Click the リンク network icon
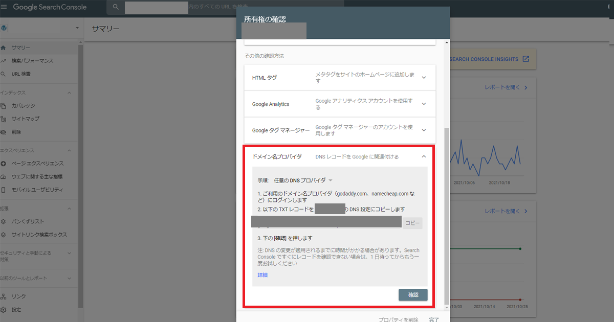The width and height of the screenshot is (614, 322). (x=4, y=296)
